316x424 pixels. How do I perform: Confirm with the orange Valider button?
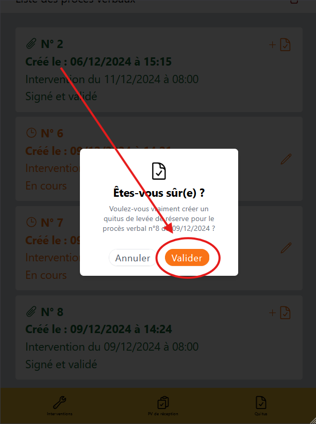pos(187,258)
